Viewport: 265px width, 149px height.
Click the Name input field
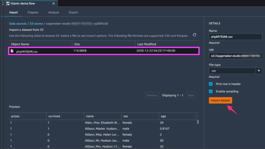click(x=236, y=37)
